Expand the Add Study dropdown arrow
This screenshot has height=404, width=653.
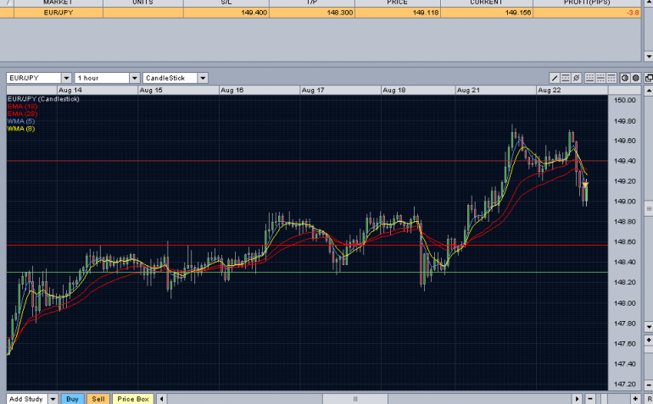53,399
